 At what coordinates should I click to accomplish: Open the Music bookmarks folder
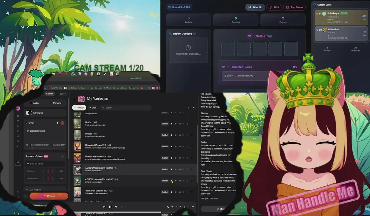click(98, 88)
